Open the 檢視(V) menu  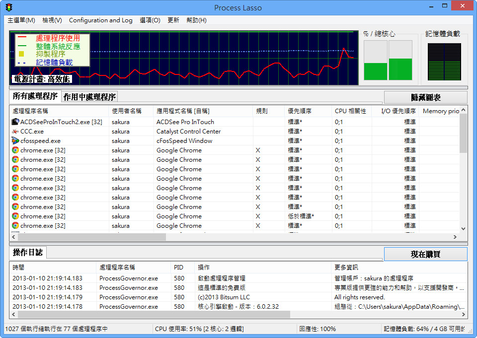tap(52, 20)
